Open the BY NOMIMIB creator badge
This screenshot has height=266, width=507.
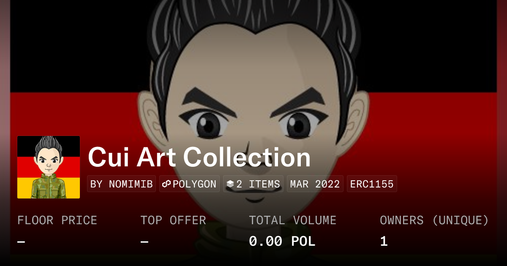click(122, 184)
